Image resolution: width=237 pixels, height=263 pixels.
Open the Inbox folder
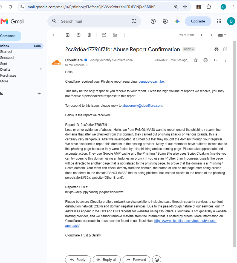point(21,46)
